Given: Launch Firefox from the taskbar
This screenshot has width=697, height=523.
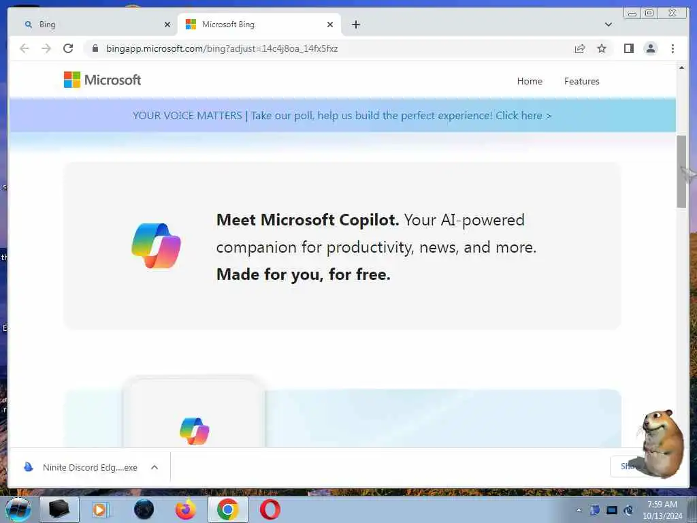Looking at the screenshot, I should pos(185,509).
